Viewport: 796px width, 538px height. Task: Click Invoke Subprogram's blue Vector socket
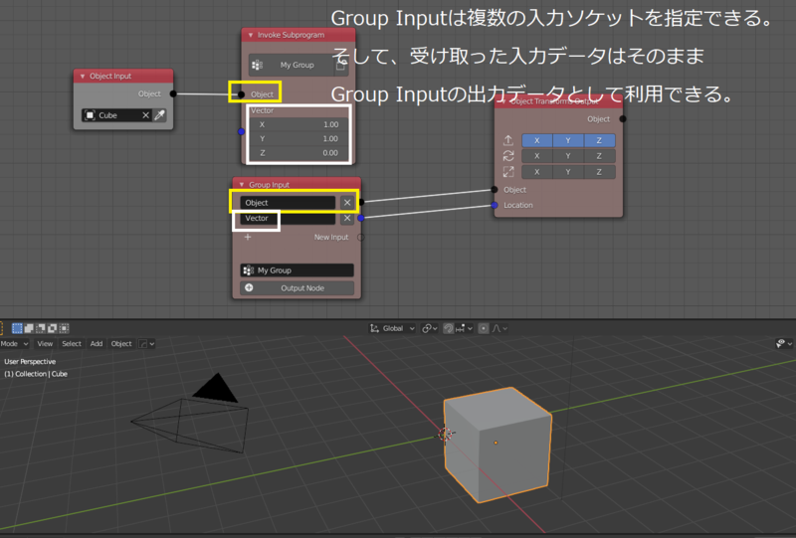(x=241, y=131)
